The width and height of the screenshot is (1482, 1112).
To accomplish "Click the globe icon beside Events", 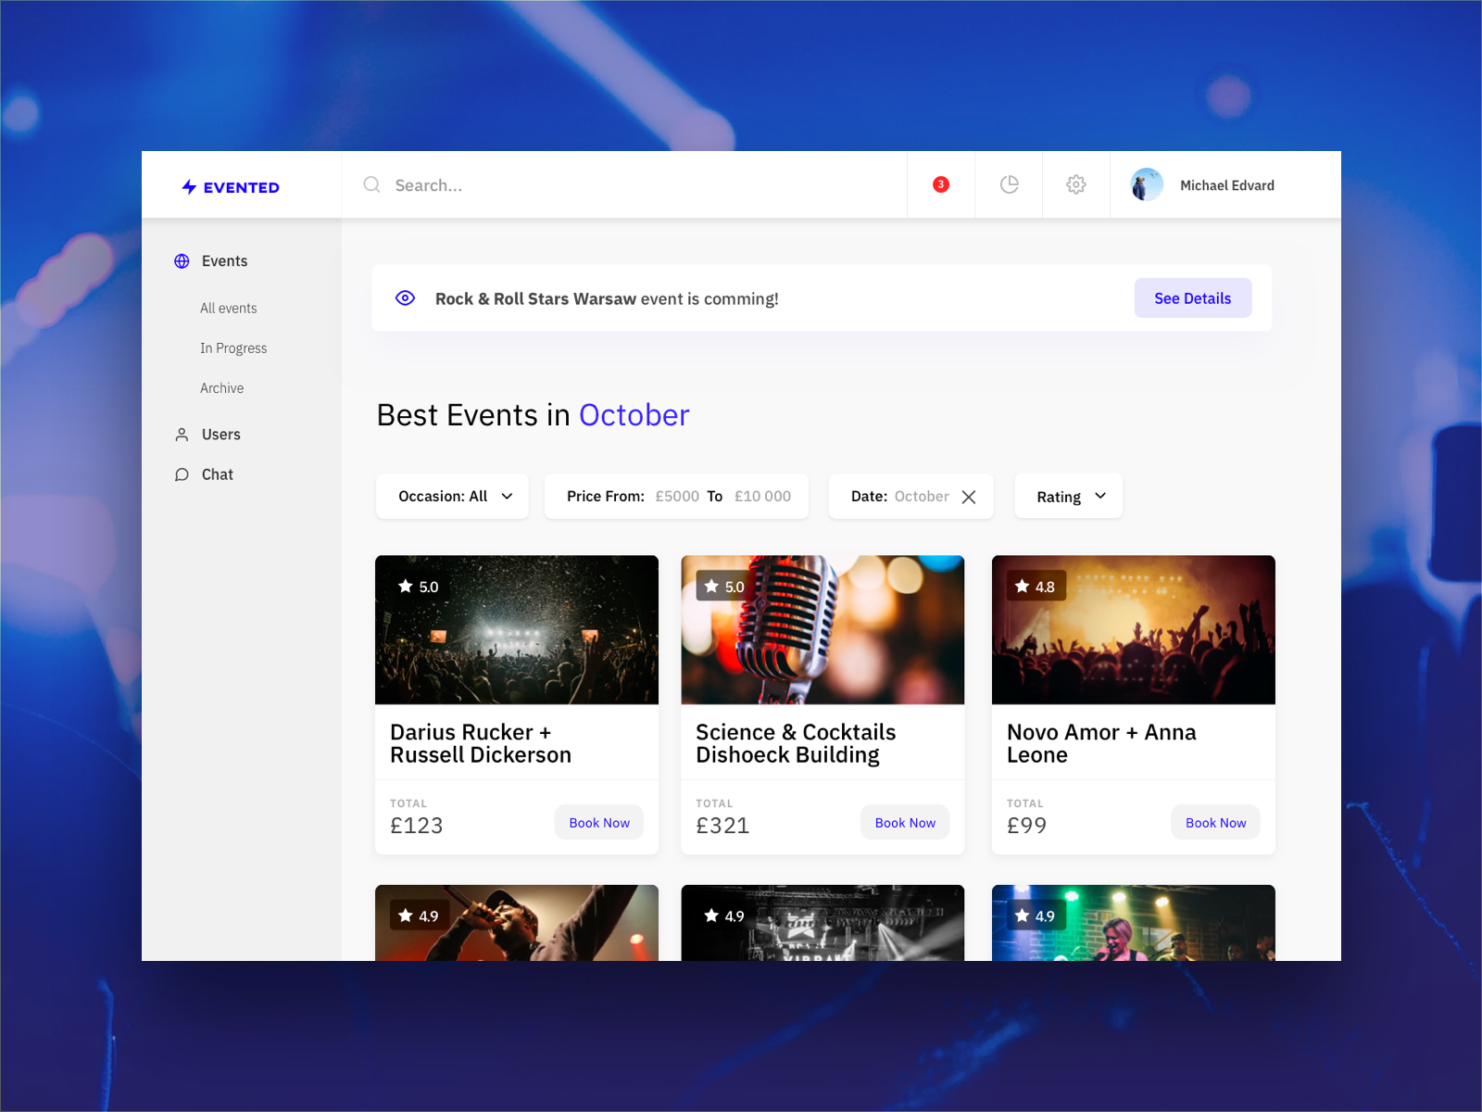I will pos(182,261).
